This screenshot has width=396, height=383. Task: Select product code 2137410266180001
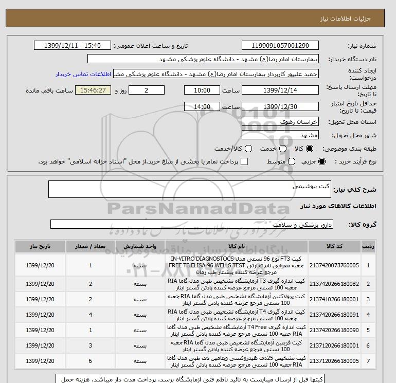point(334,299)
